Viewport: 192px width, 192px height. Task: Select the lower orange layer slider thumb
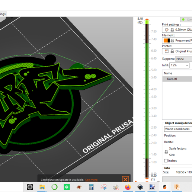pyautogui.click(x=147, y=179)
